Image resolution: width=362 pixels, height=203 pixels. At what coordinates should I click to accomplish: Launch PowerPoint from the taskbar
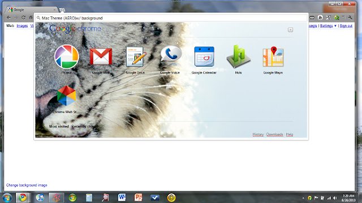tap(138, 197)
